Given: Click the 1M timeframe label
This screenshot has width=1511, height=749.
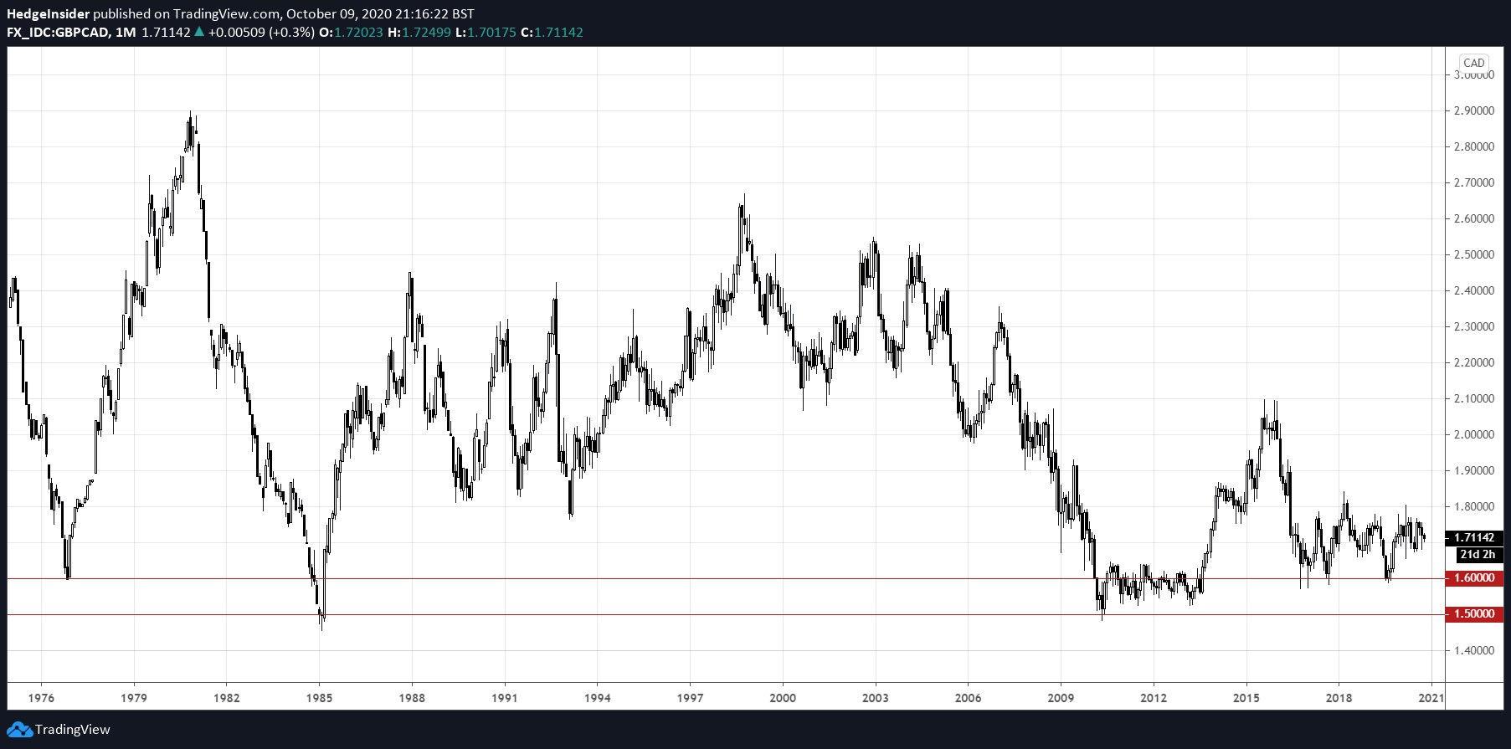Looking at the screenshot, I should point(126,32).
